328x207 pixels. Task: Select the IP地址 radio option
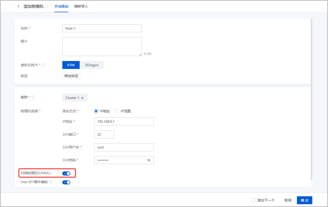click(x=96, y=111)
